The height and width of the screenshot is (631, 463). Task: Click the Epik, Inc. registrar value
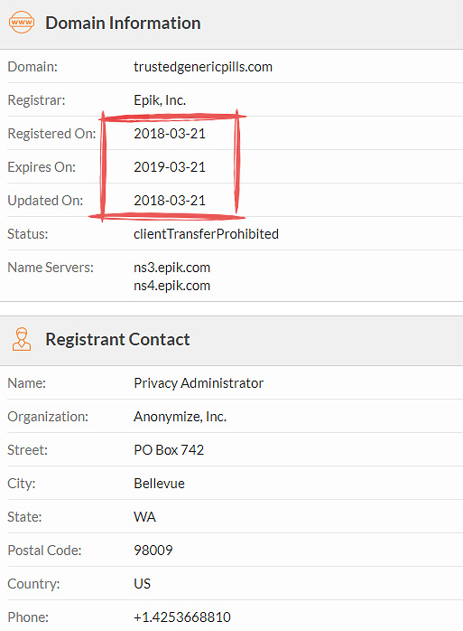160,100
